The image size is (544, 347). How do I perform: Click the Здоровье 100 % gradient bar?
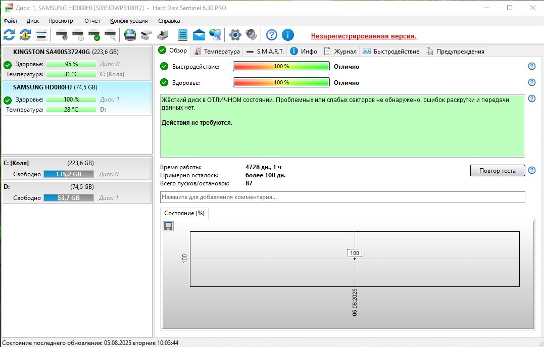point(281,82)
